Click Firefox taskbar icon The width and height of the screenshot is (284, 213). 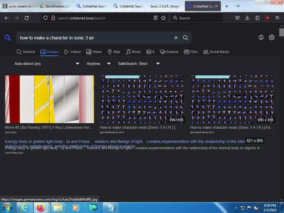point(41,207)
